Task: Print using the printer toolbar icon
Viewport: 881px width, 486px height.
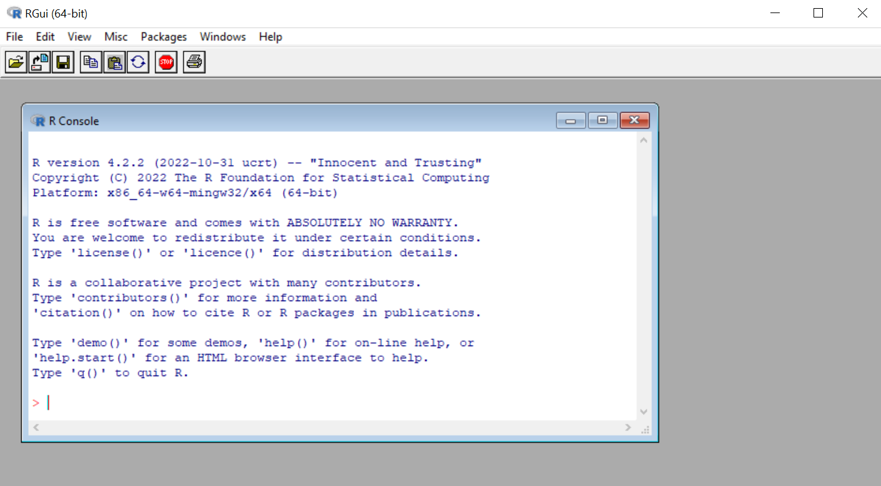Action: tap(194, 62)
